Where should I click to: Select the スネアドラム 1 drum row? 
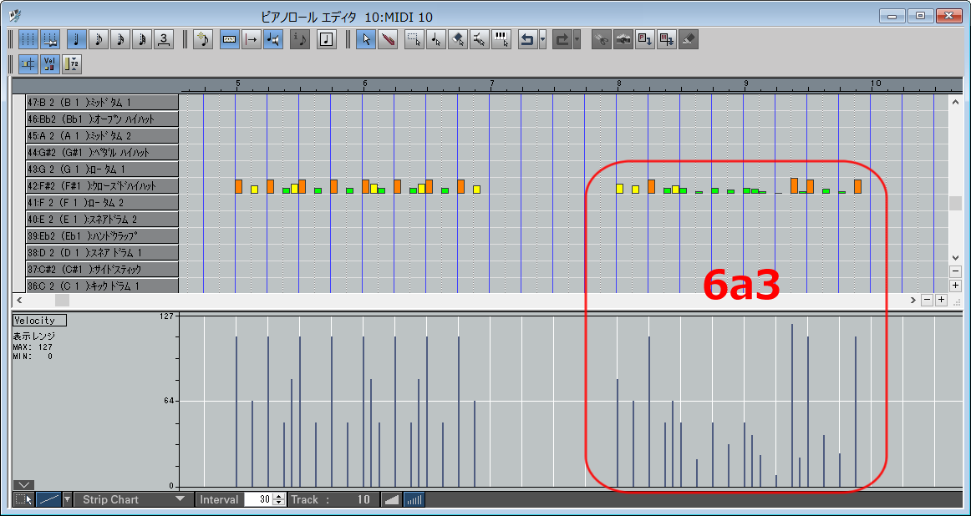pyautogui.click(x=102, y=253)
